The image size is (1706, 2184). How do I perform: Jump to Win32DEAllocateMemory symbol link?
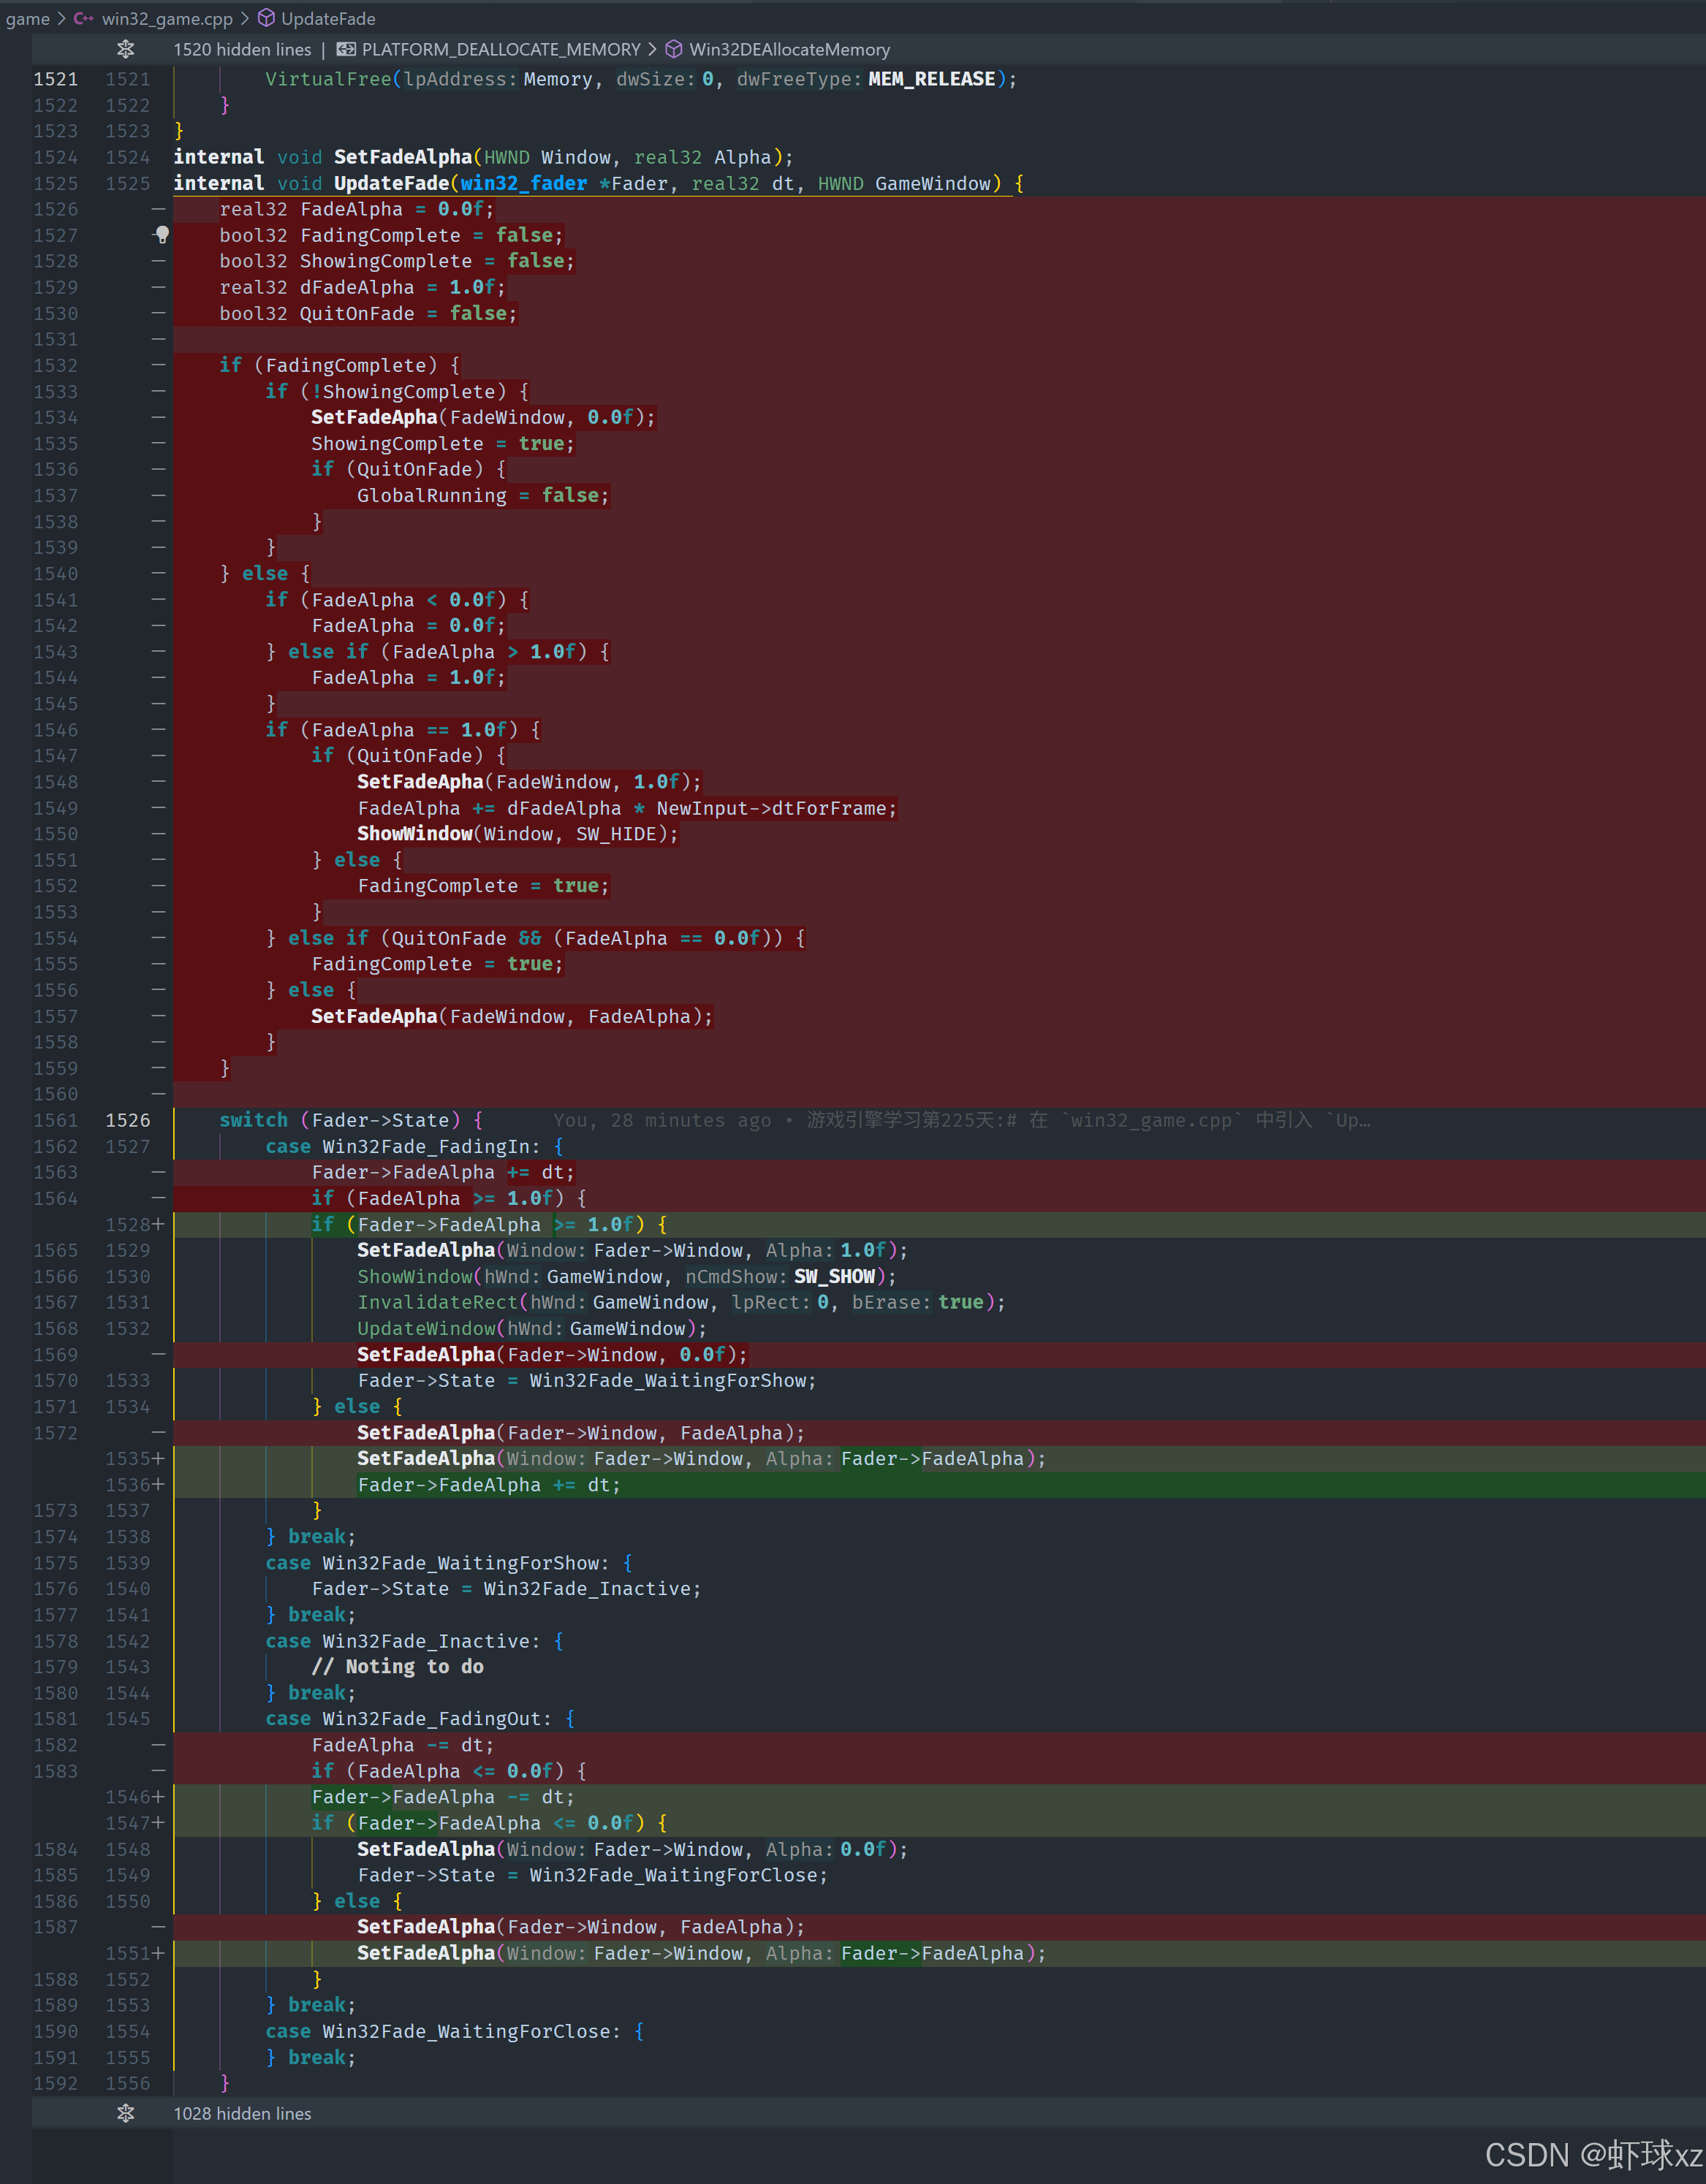pos(789,49)
